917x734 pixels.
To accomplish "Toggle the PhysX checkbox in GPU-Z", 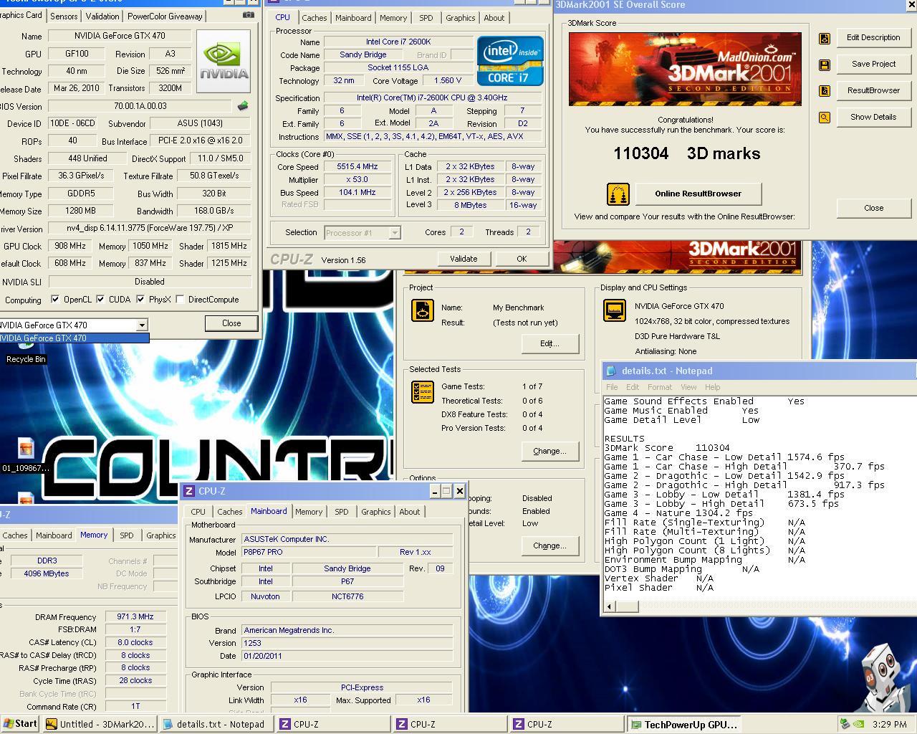I will 140,300.
